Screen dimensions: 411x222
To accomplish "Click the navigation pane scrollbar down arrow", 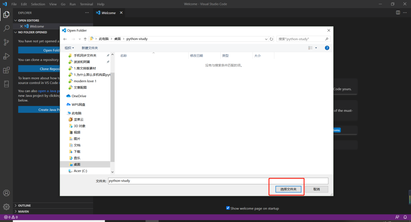I will (x=112, y=172).
